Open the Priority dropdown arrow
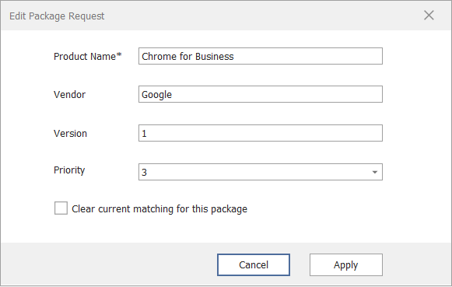 (x=374, y=172)
